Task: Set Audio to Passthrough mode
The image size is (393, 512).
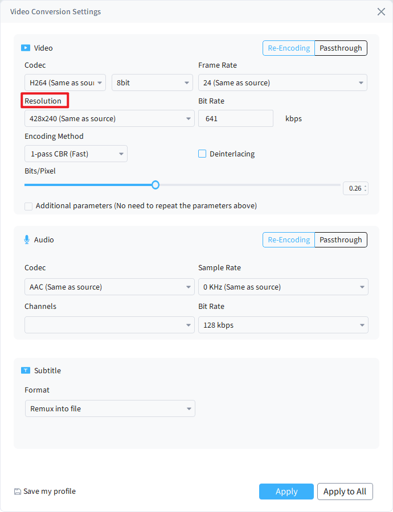Action: (341, 240)
